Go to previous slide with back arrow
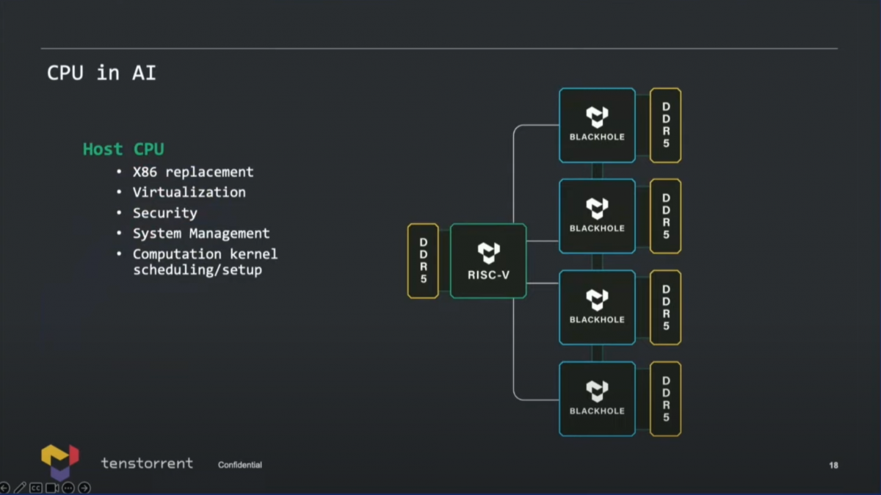 (4, 488)
